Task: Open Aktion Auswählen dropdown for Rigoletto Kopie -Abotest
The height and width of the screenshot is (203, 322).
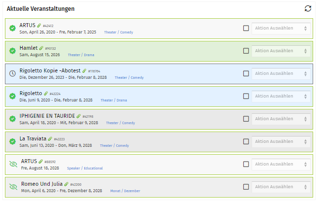Action: [x=281, y=73]
